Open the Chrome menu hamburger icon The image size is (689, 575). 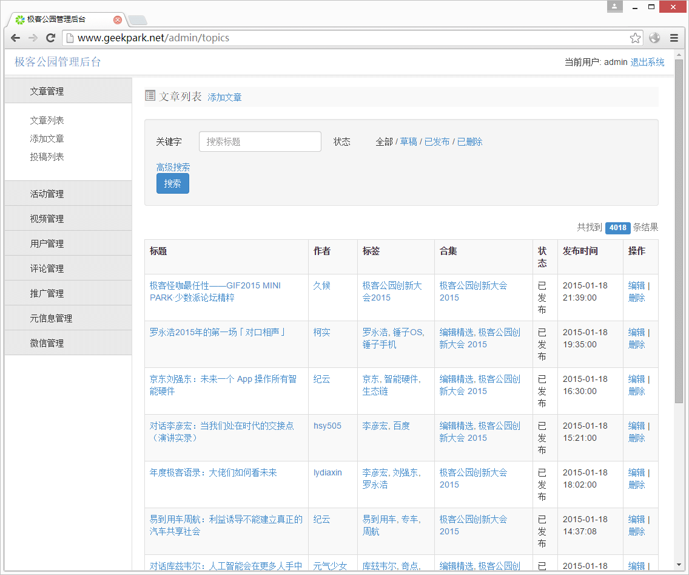674,38
